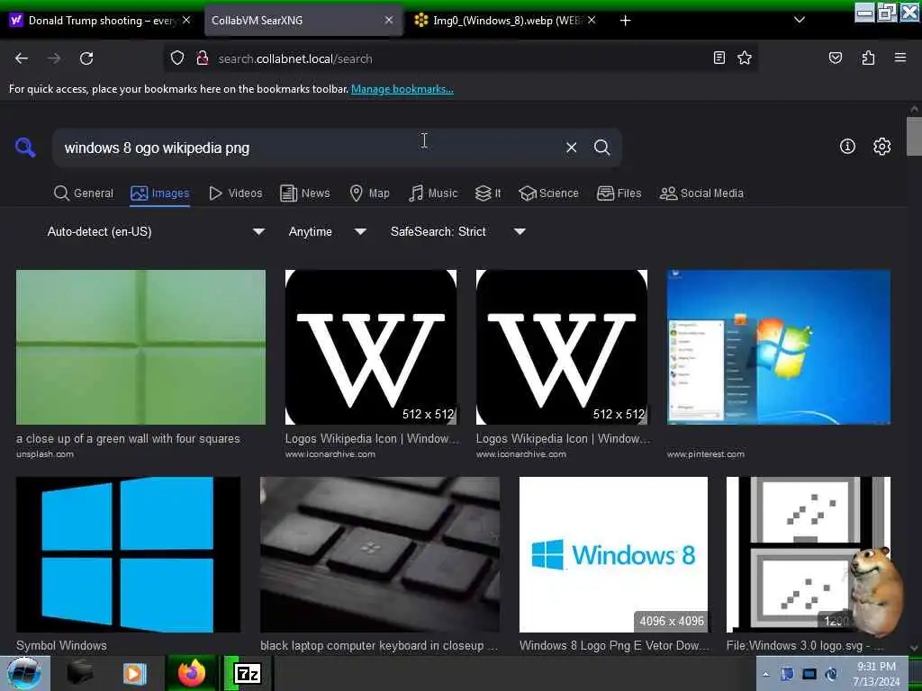
Task: Switch to the General search category
Action: click(x=84, y=193)
